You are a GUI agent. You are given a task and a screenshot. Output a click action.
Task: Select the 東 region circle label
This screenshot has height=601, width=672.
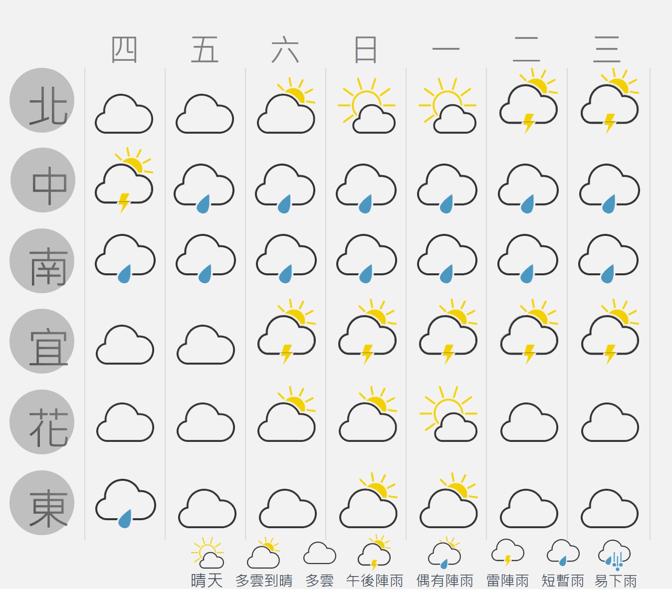pos(42,503)
